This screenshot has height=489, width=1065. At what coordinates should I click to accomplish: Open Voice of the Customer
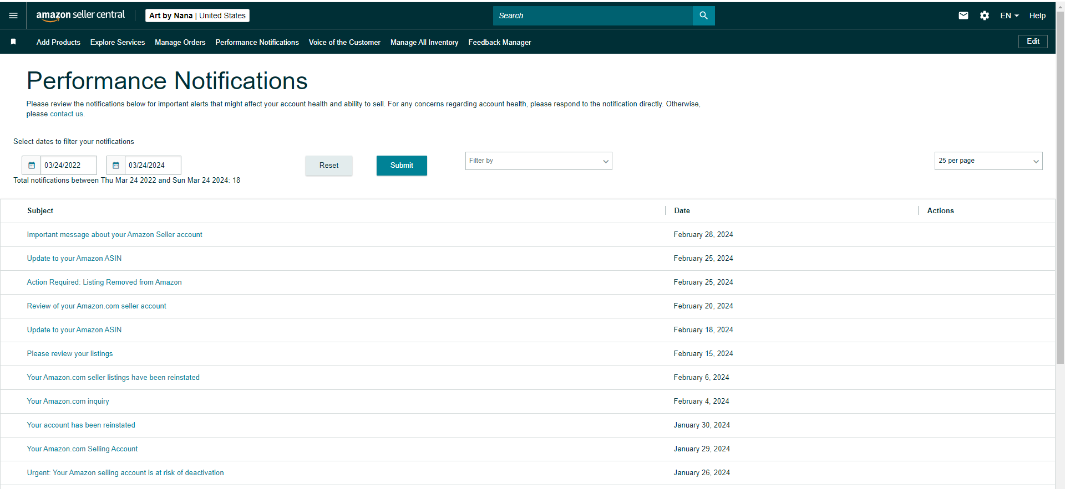344,42
